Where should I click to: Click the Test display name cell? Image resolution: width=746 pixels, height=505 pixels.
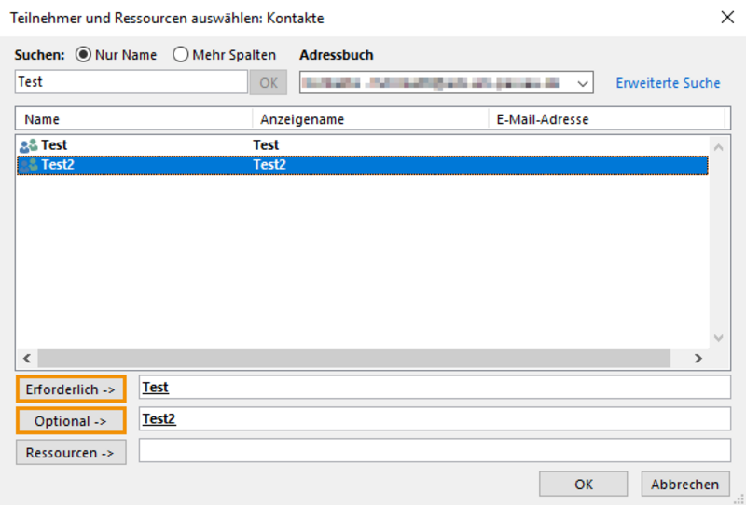(x=266, y=145)
